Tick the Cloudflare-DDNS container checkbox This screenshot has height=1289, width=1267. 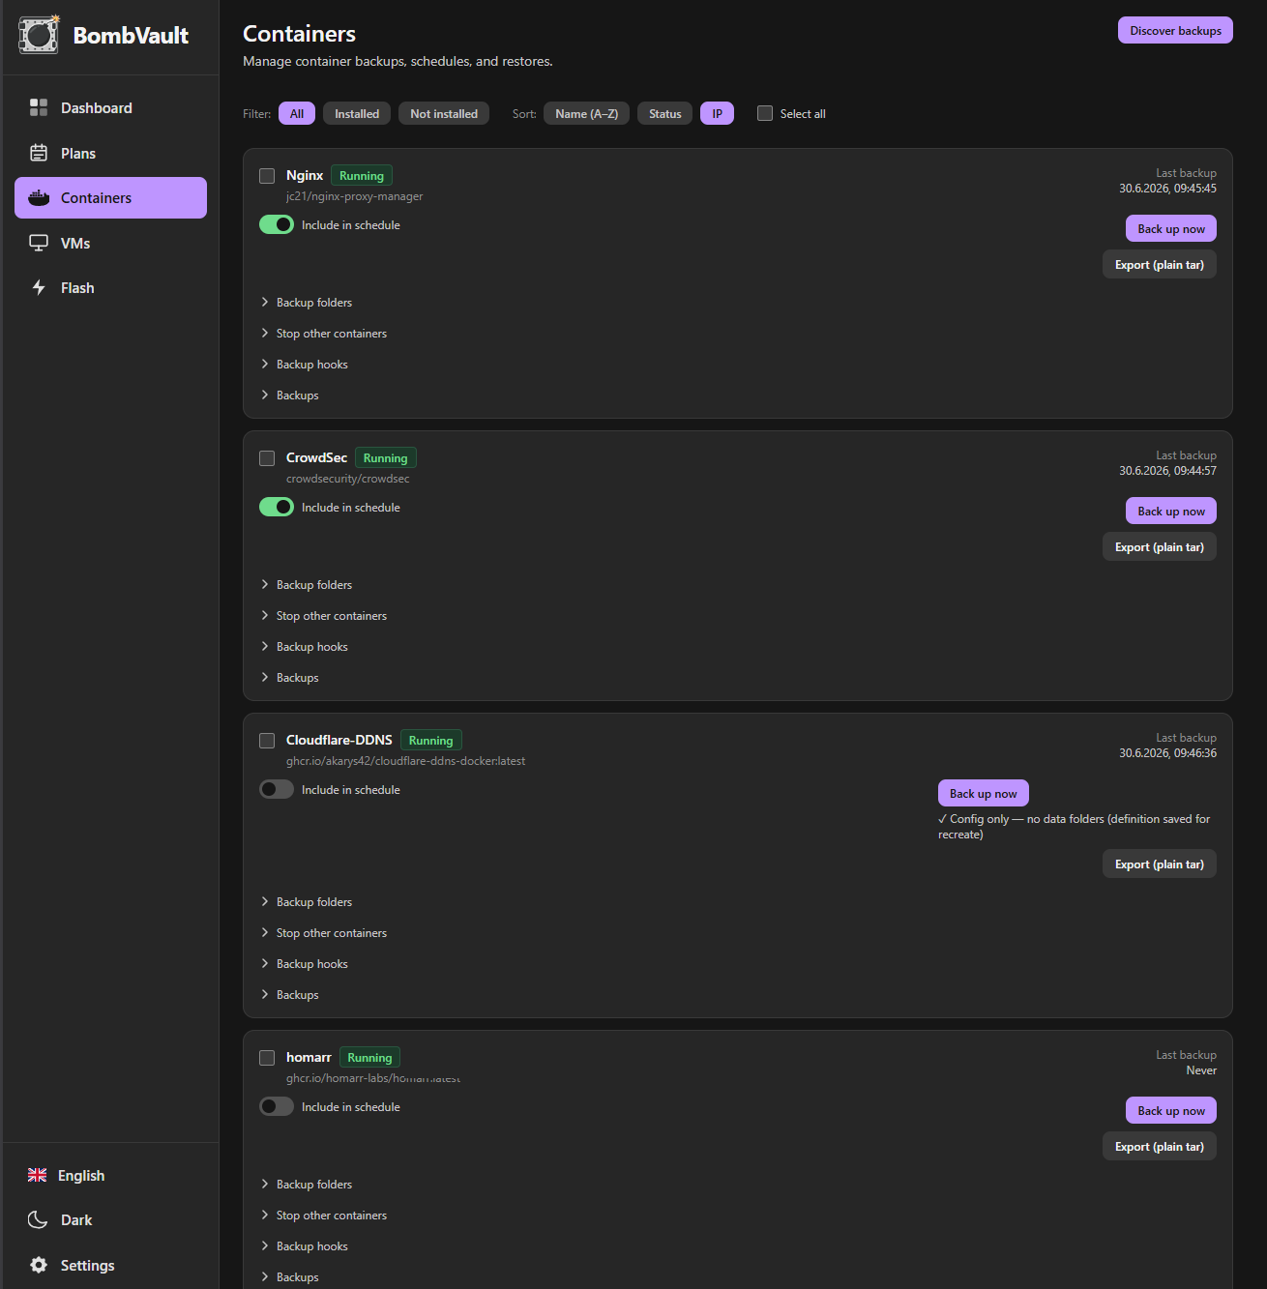[267, 741]
